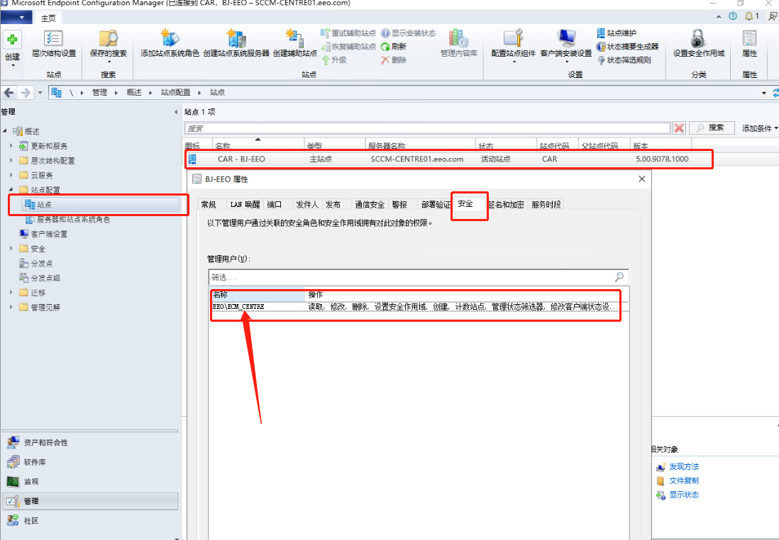Click Show Install Status (显示安装状态)
The width and height of the screenshot is (779, 540).
pyautogui.click(x=409, y=33)
